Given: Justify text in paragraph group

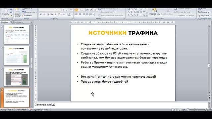Looking at the screenshot, I should (87, 14).
